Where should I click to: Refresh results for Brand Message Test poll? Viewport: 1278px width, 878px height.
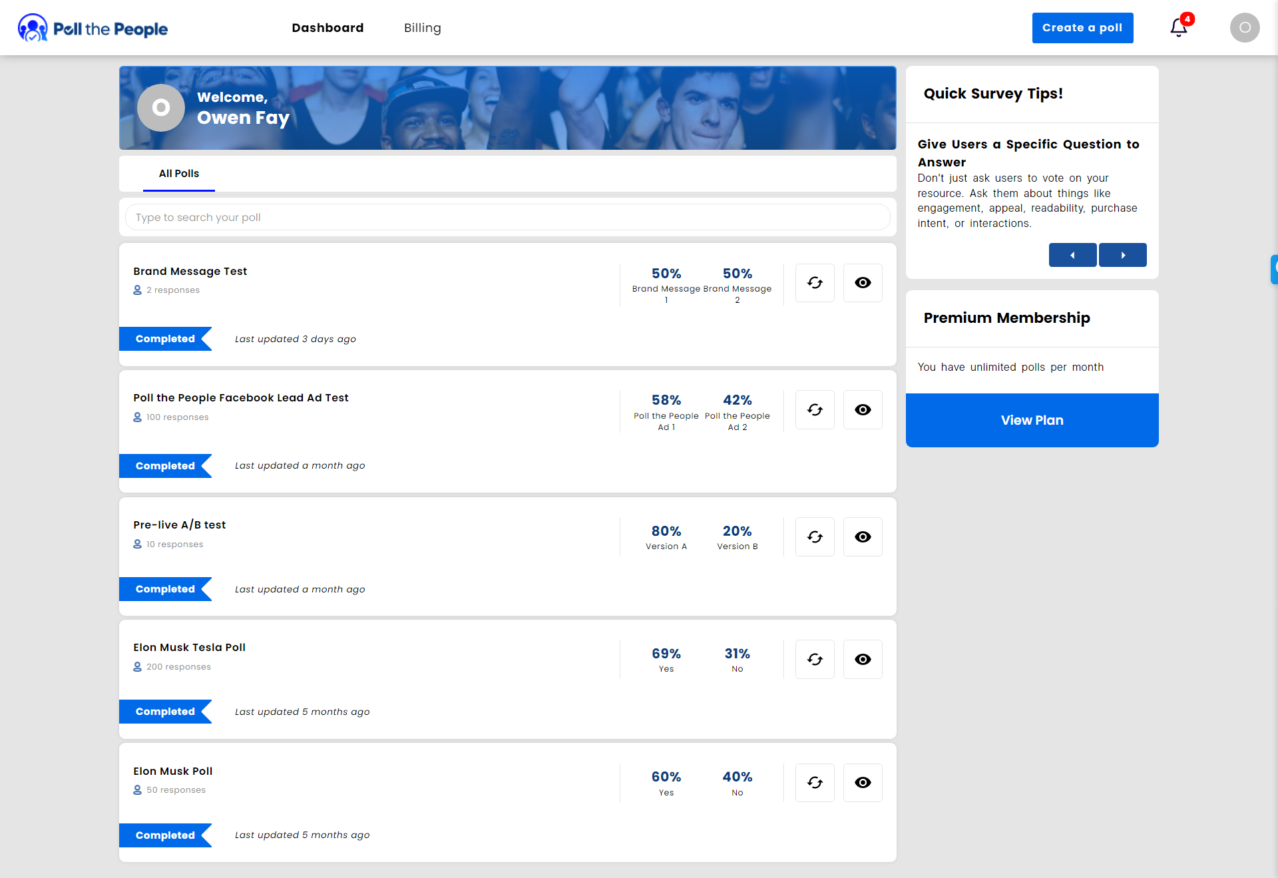[x=815, y=282]
